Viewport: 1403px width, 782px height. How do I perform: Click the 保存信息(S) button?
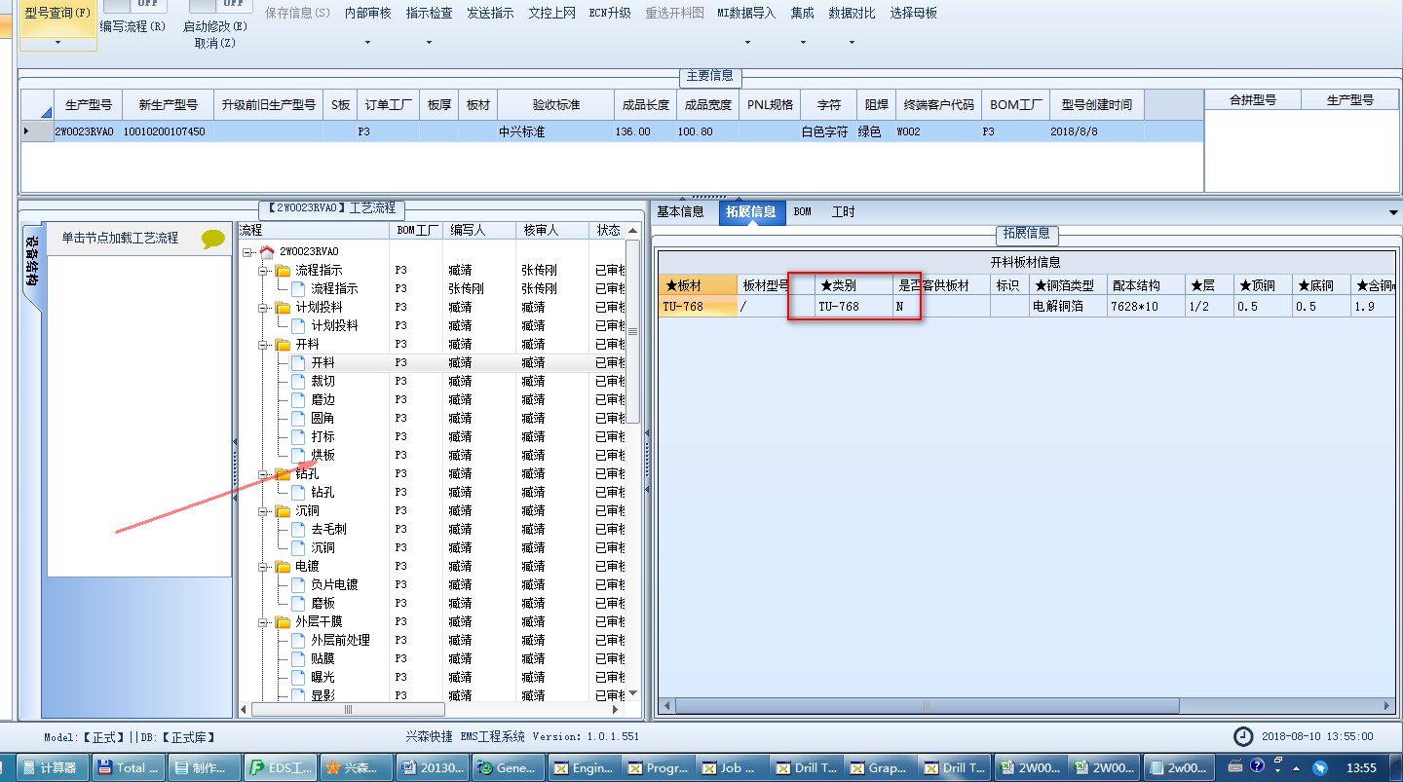coord(298,13)
